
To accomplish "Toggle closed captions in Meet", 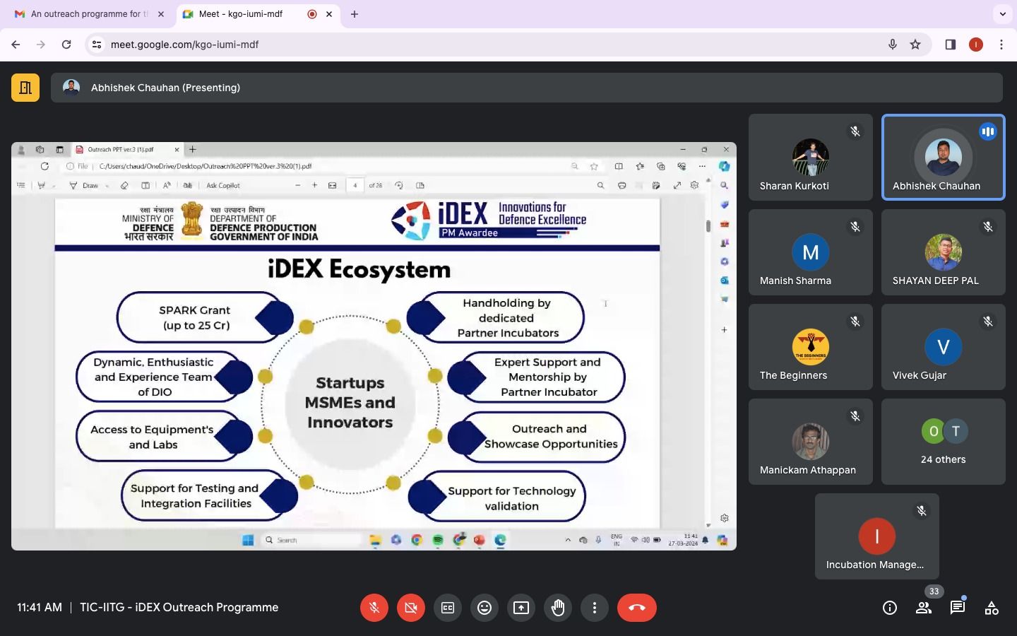I will pos(448,608).
